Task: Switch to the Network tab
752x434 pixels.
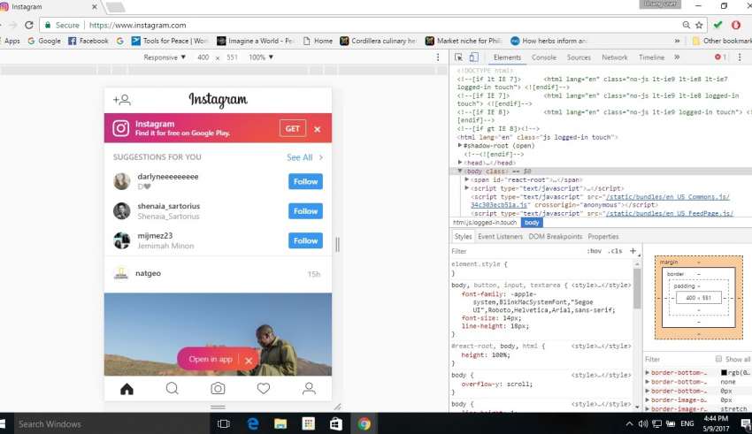Action: tap(614, 57)
